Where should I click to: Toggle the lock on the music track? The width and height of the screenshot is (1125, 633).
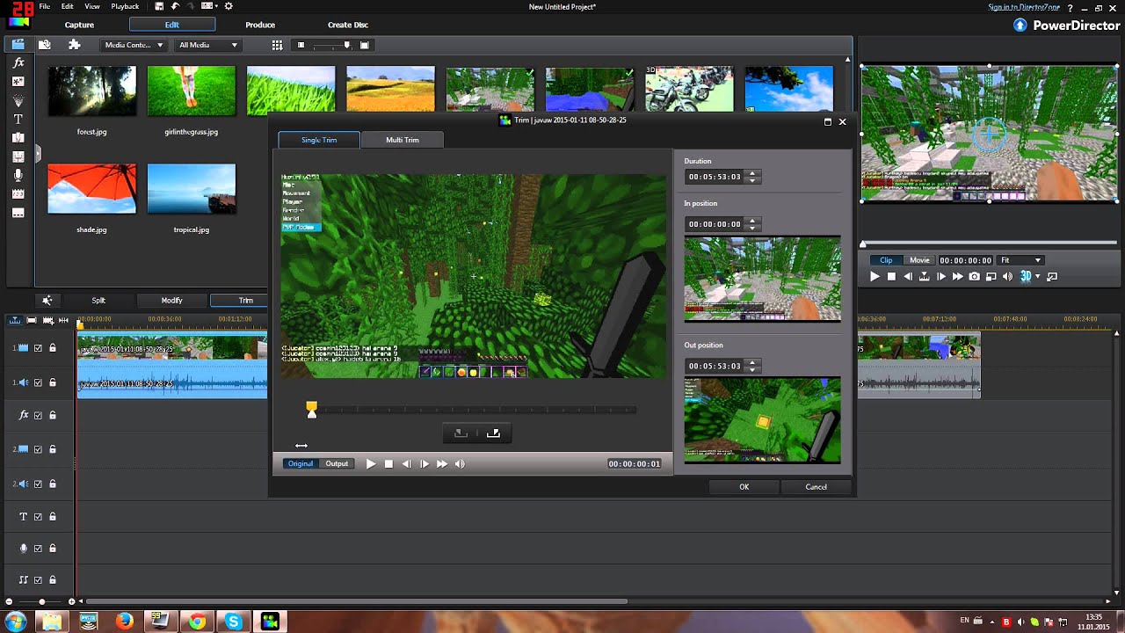tap(52, 580)
